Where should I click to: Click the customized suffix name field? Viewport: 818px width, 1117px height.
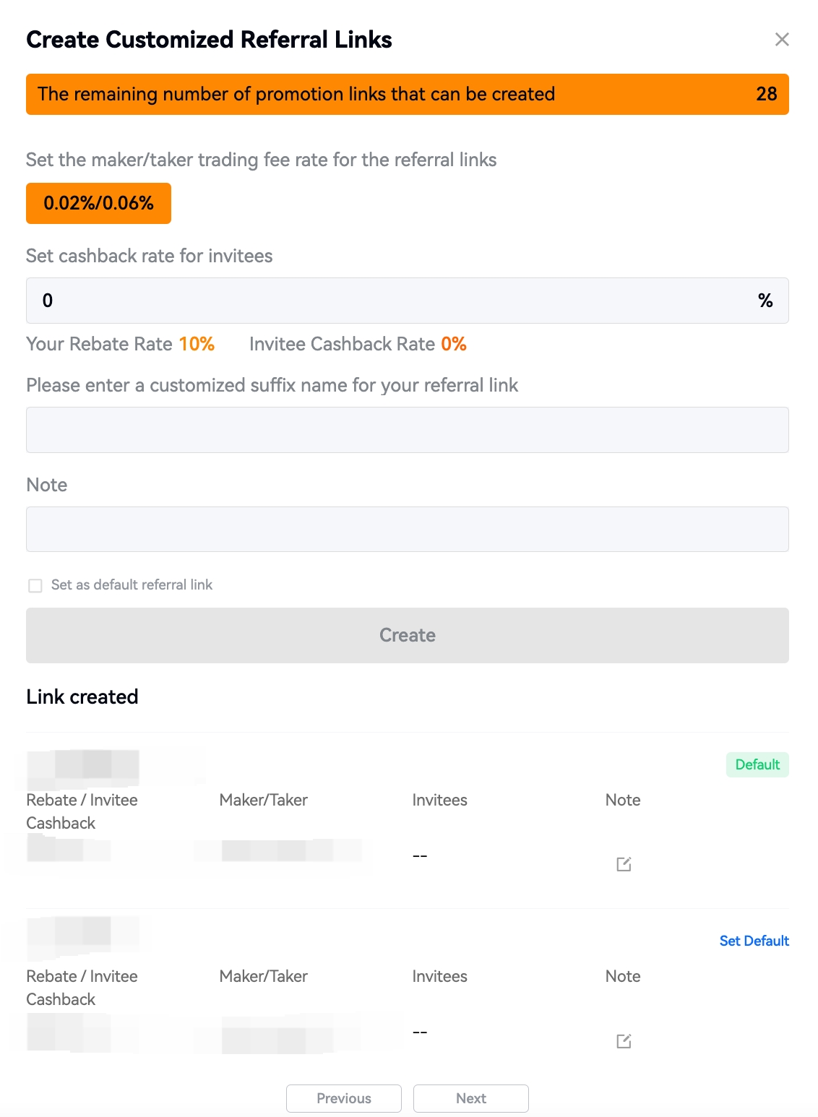[x=408, y=430]
